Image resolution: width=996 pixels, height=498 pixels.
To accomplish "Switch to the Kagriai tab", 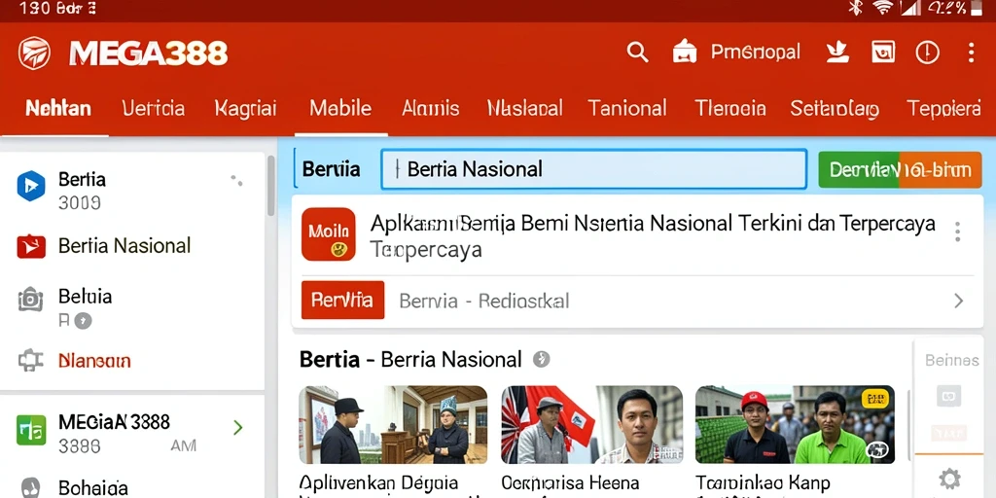I will click(245, 108).
